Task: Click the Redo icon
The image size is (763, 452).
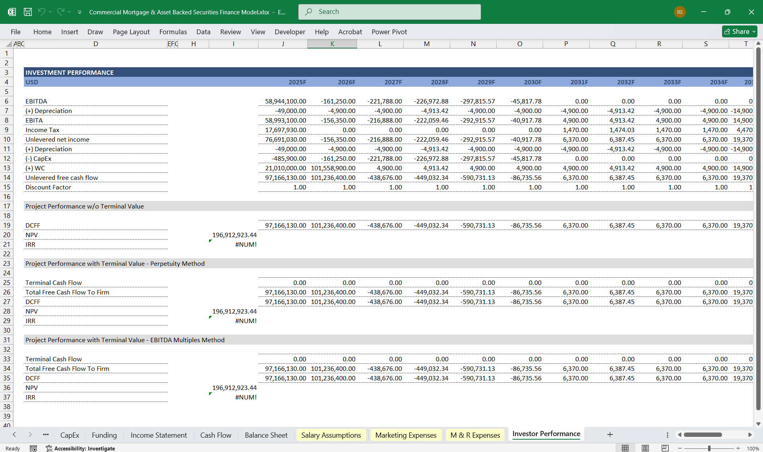Action: pos(60,12)
